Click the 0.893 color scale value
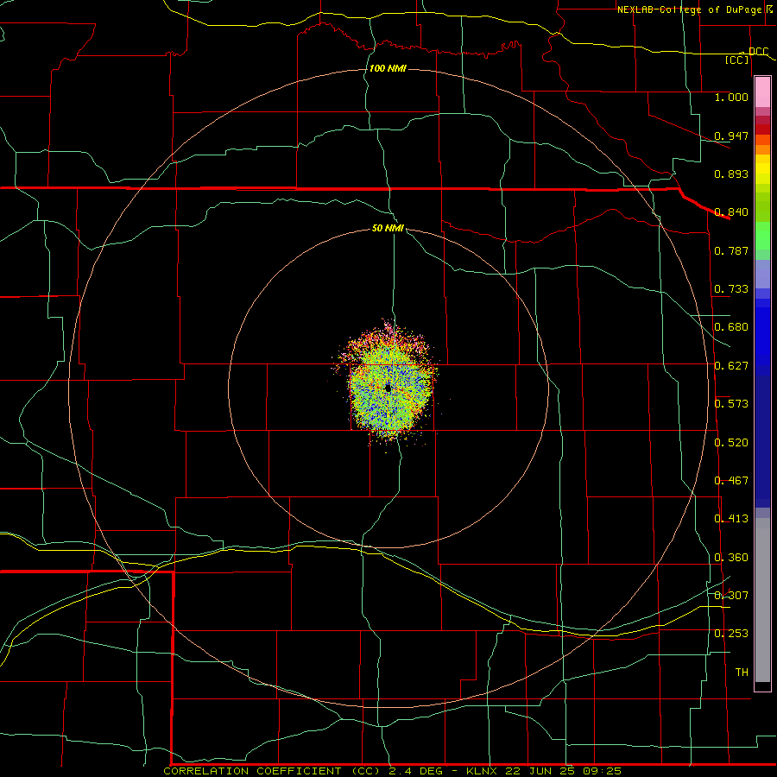Screen dimensions: 777x777 (x=731, y=174)
